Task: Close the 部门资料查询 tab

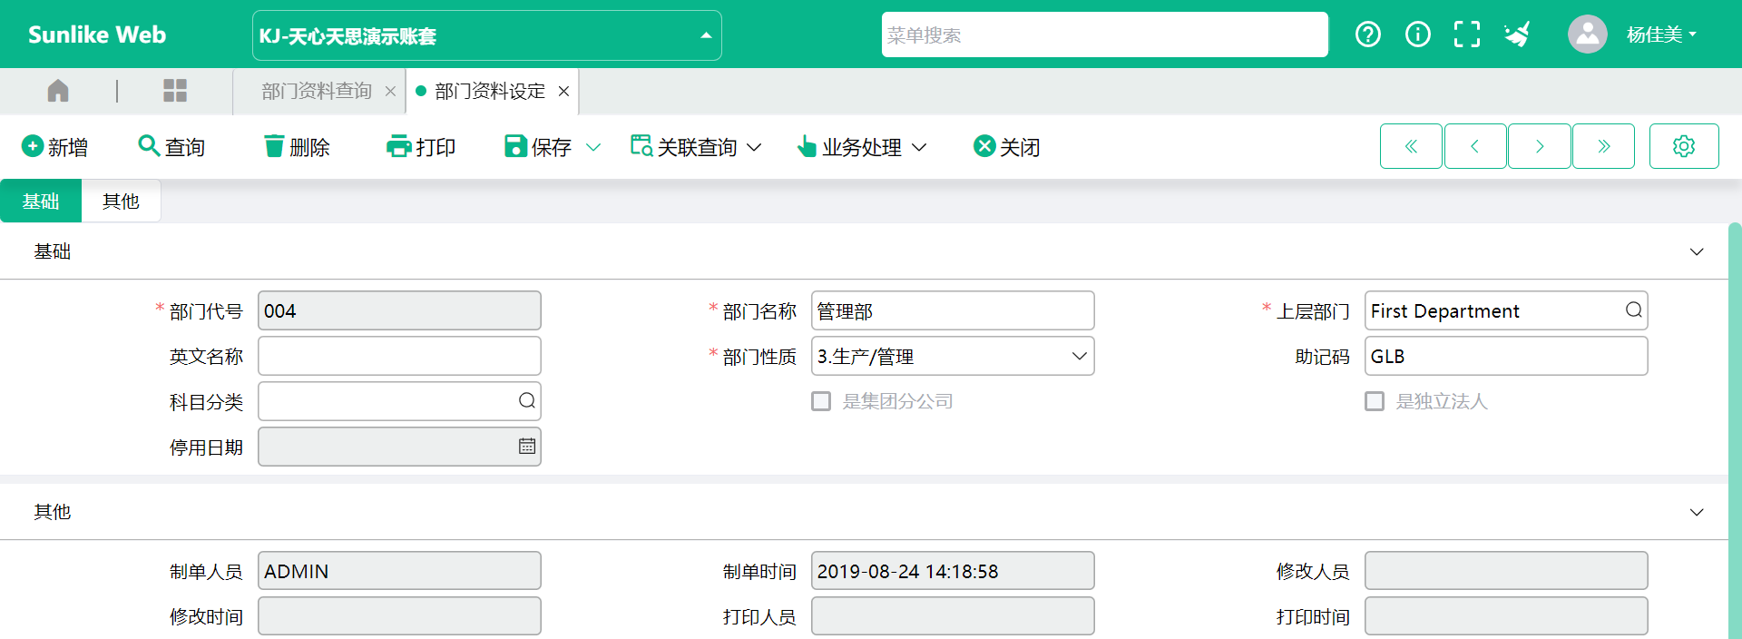Action: (x=390, y=92)
